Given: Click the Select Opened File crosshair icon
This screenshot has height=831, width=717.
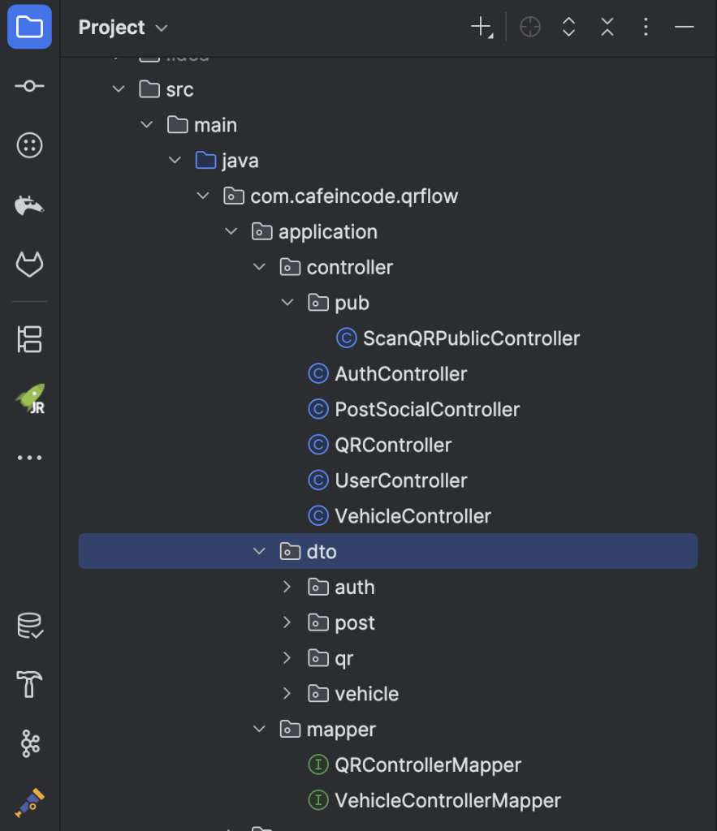Looking at the screenshot, I should tap(530, 28).
